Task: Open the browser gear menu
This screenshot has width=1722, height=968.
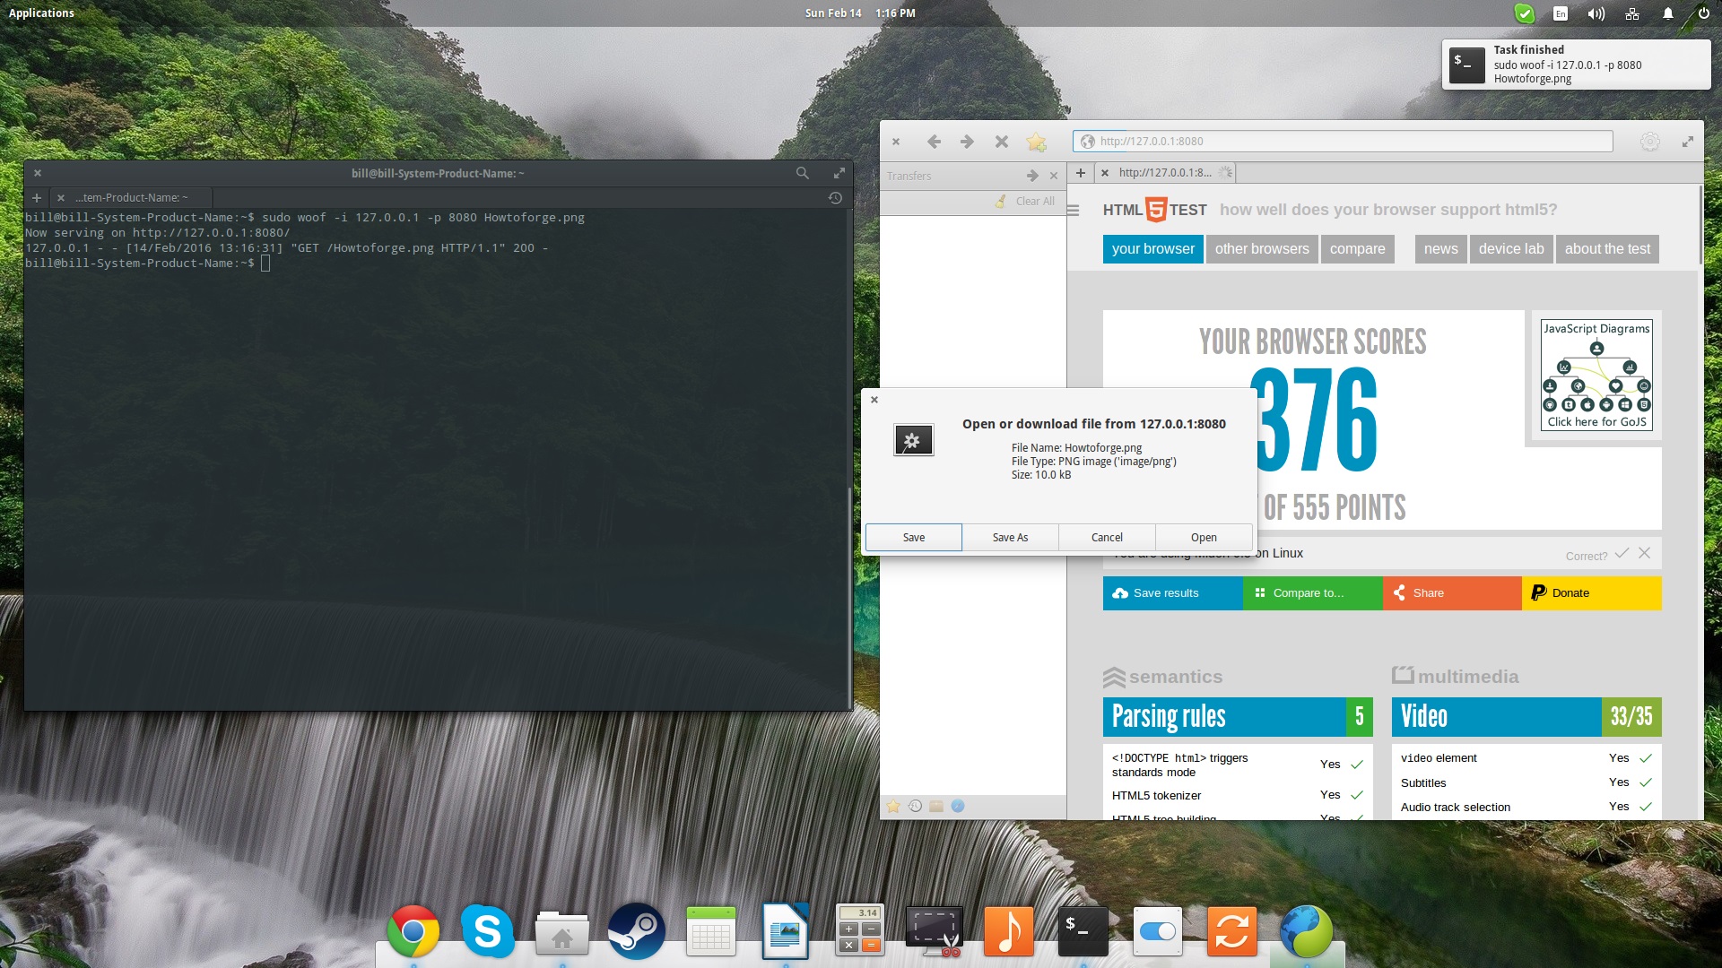Action: [1649, 142]
